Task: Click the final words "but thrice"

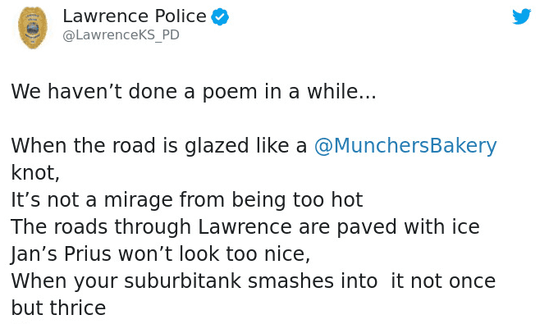Action: point(58,308)
